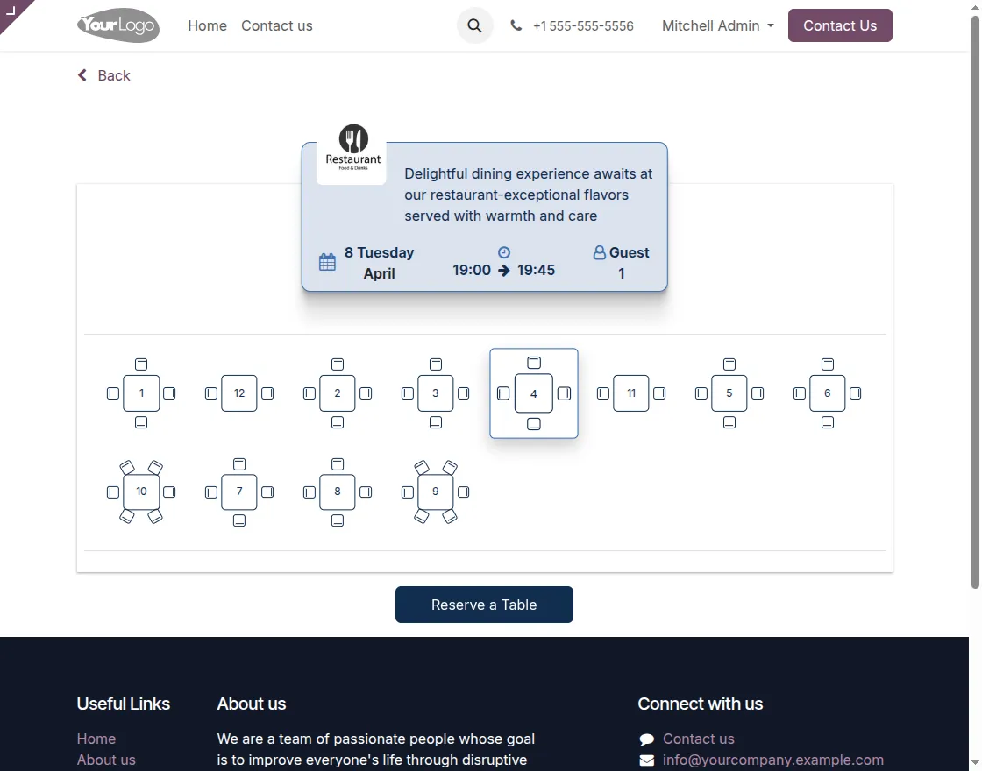Open the About us footer link
The image size is (982, 771).
point(106,760)
